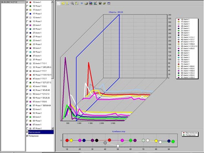
Task: Open the colorful chart editor icon
Action: click(x=91, y=3)
